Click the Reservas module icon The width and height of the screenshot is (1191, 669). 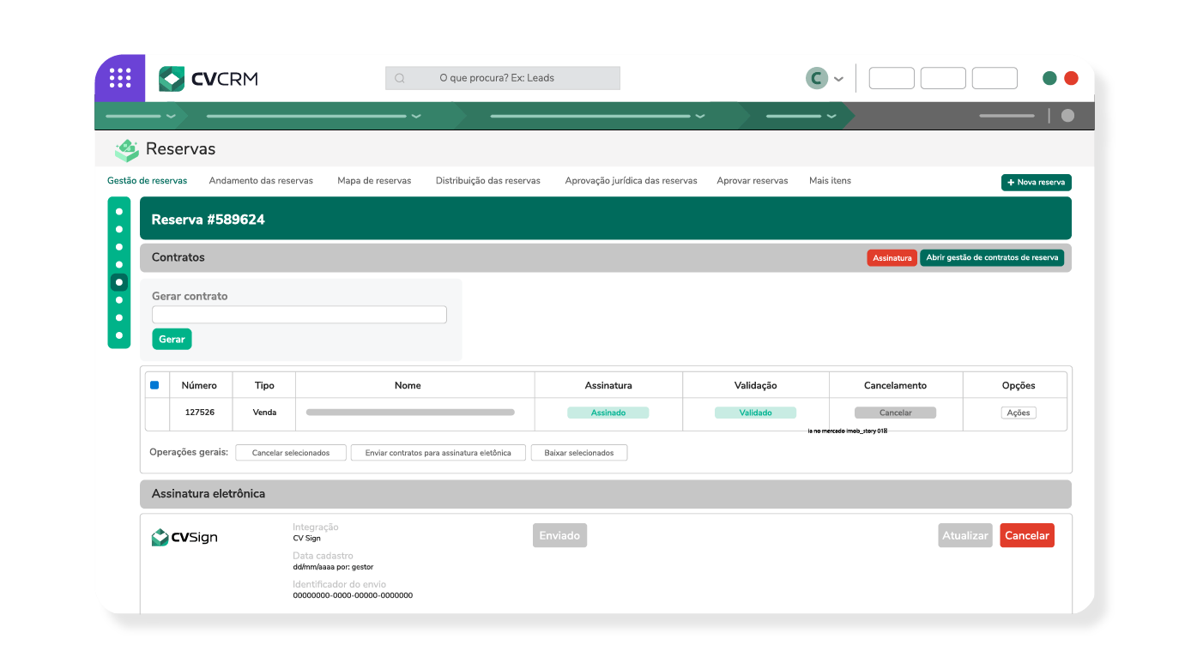[x=126, y=149]
